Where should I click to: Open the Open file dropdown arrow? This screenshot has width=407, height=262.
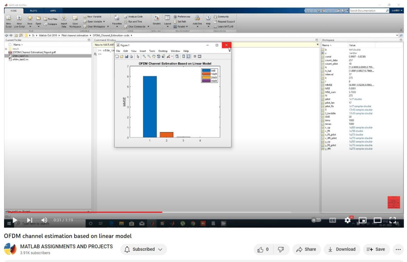[38, 26]
